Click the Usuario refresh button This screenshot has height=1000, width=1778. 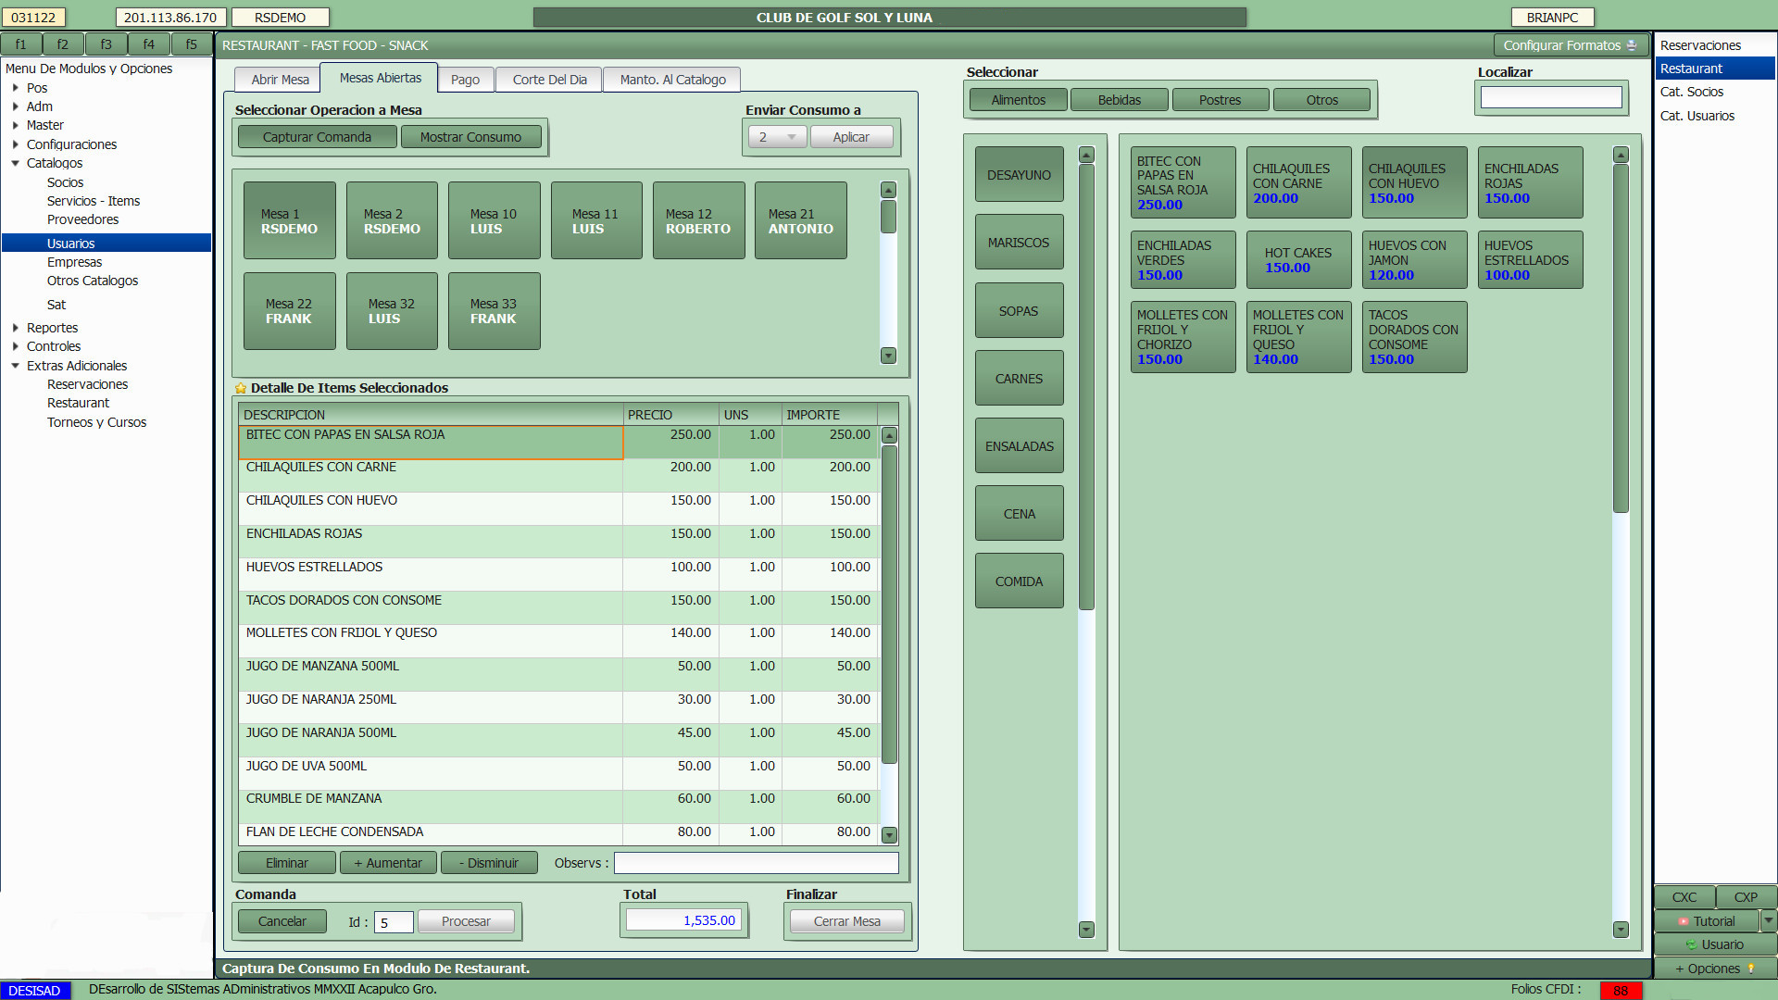coord(1715,944)
